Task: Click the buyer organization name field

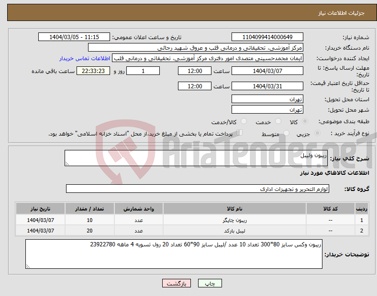Action: pyautogui.click(x=196, y=47)
